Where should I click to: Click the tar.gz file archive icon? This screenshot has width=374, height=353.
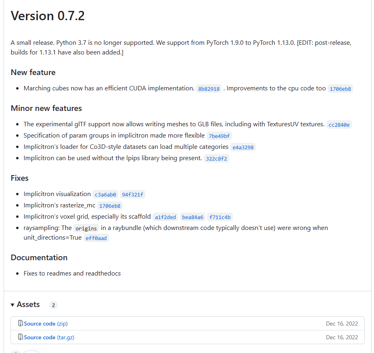coord(21,337)
